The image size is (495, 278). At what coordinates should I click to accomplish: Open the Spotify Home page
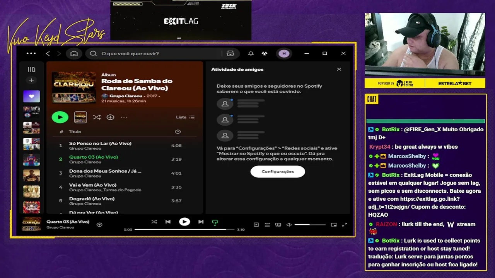74,54
